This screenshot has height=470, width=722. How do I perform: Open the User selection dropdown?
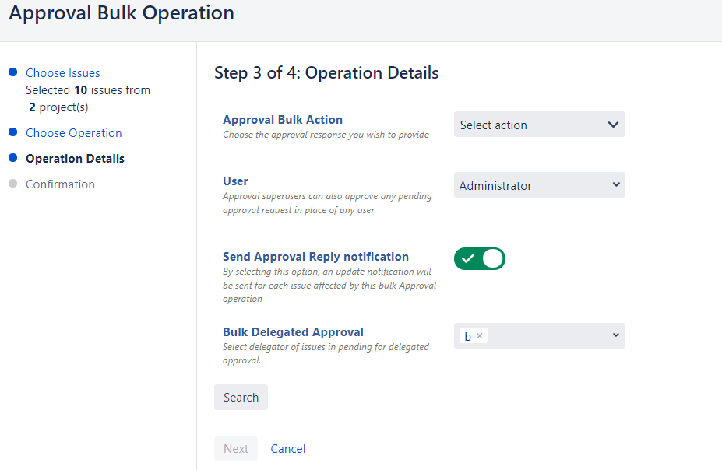539,185
